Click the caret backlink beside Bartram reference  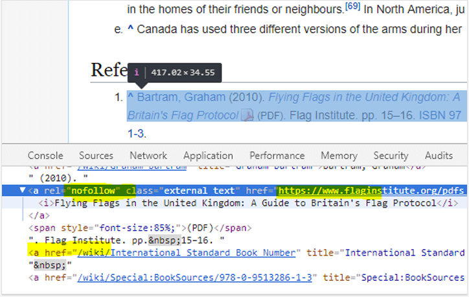(x=130, y=97)
